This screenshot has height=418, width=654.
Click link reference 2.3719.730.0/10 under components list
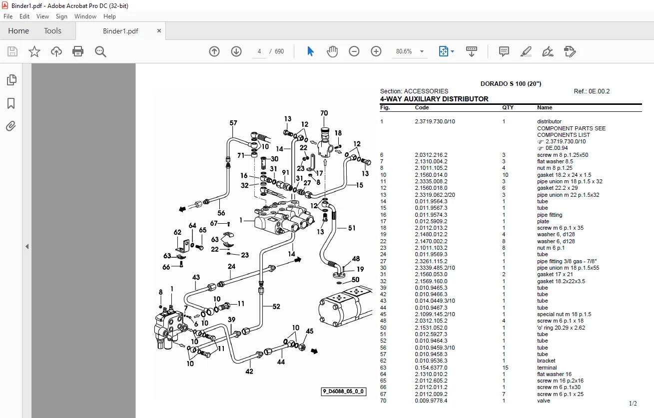pos(565,141)
